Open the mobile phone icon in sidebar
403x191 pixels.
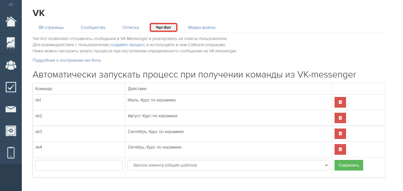pyautogui.click(x=11, y=153)
